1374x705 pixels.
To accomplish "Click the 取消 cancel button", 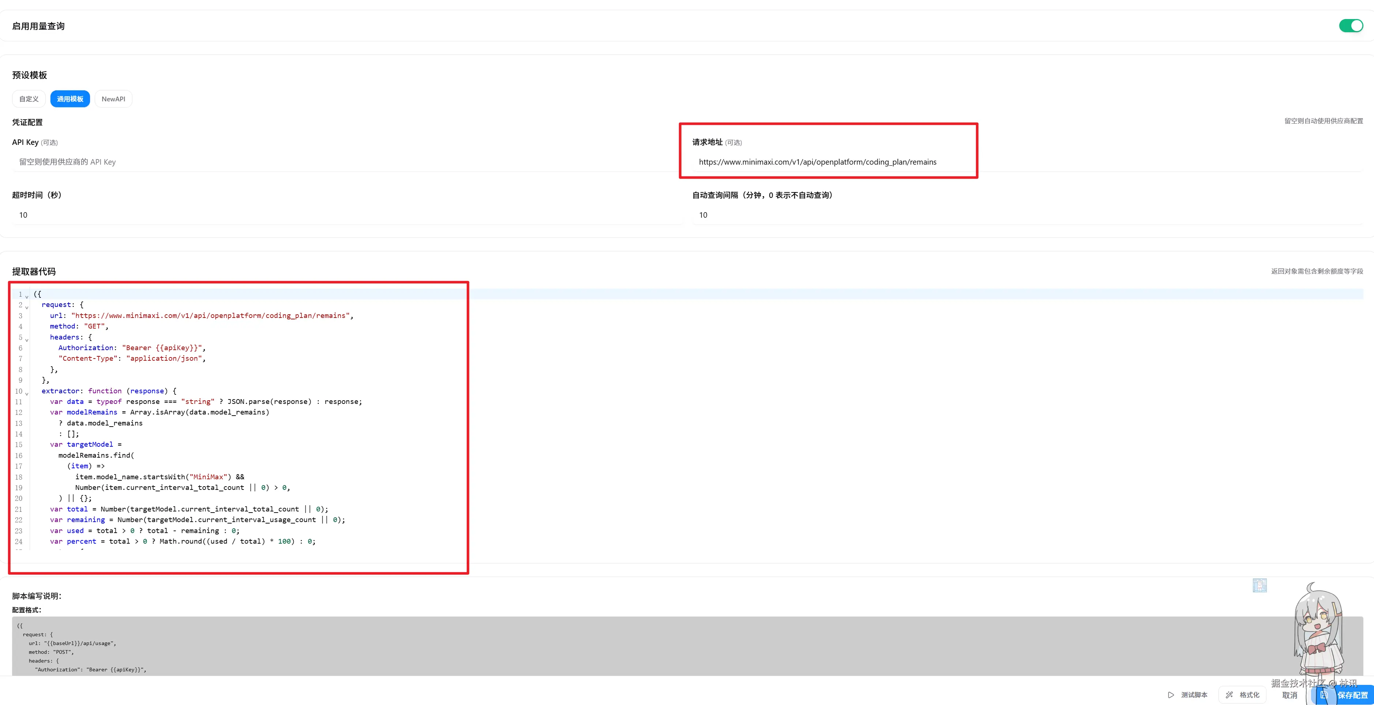I will tap(1289, 695).
